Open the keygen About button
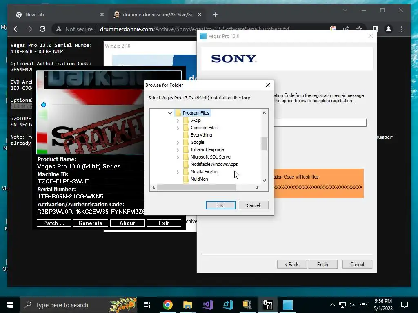The image size is (418, 313). pyautogui.click(x=127, y=223)
